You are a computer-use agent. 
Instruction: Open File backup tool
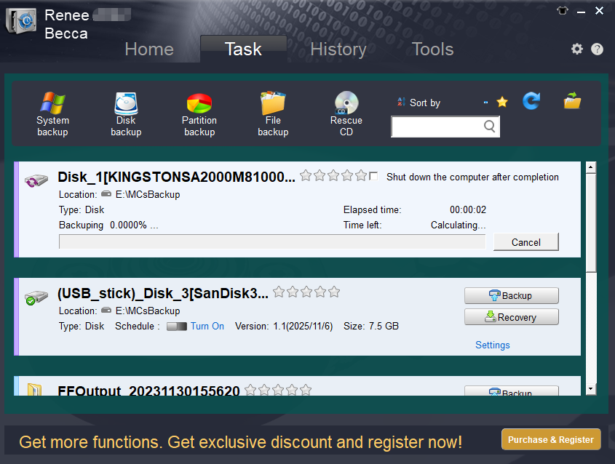pyautogui.click(x=273, y=113)
